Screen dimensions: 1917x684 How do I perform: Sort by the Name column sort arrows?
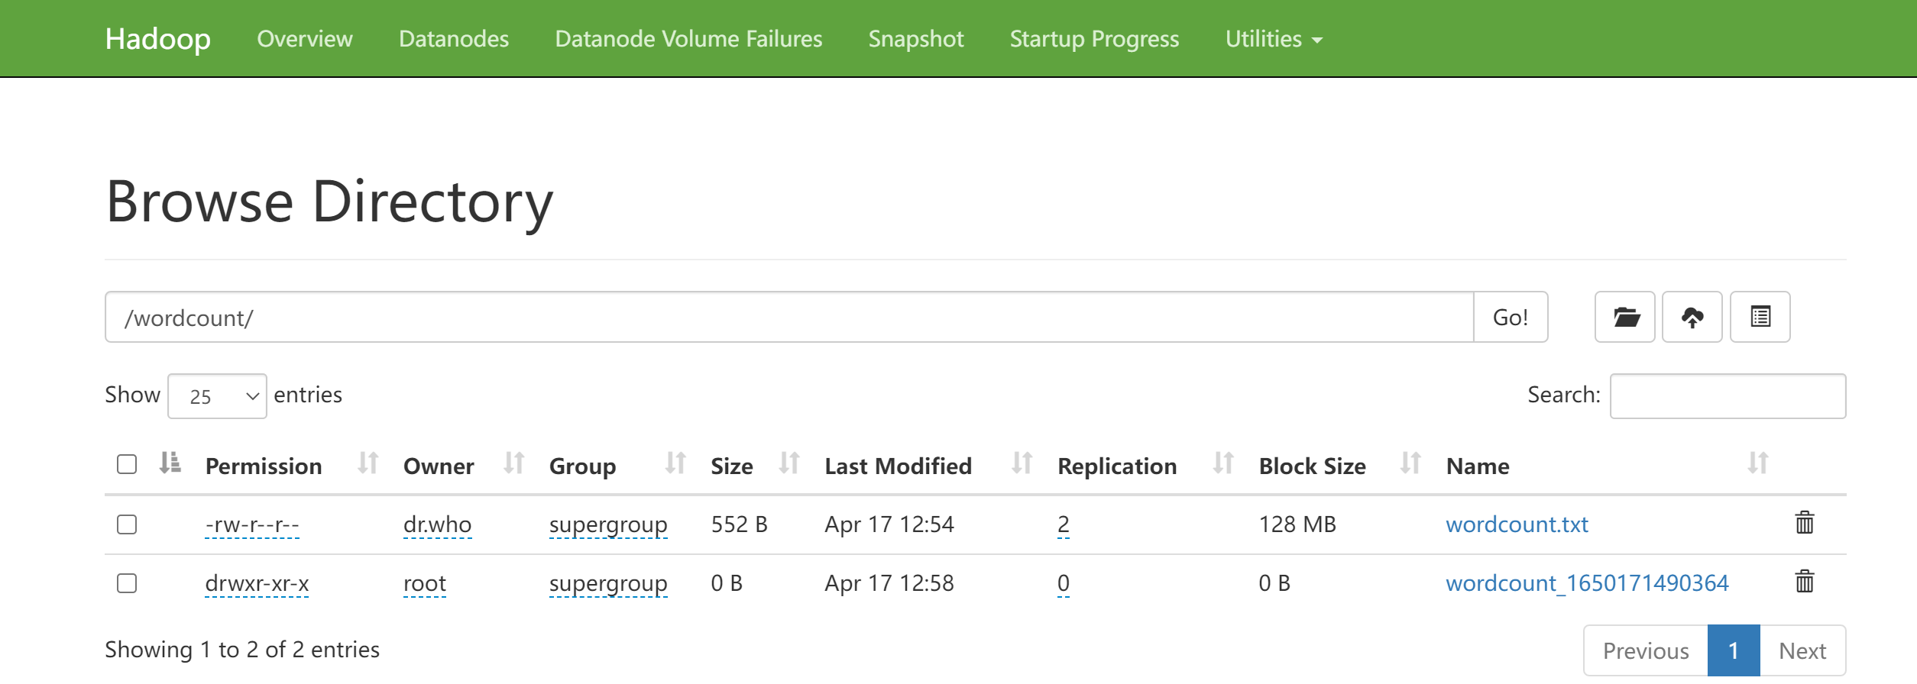pyautogui.click(x=1757, y=463)
